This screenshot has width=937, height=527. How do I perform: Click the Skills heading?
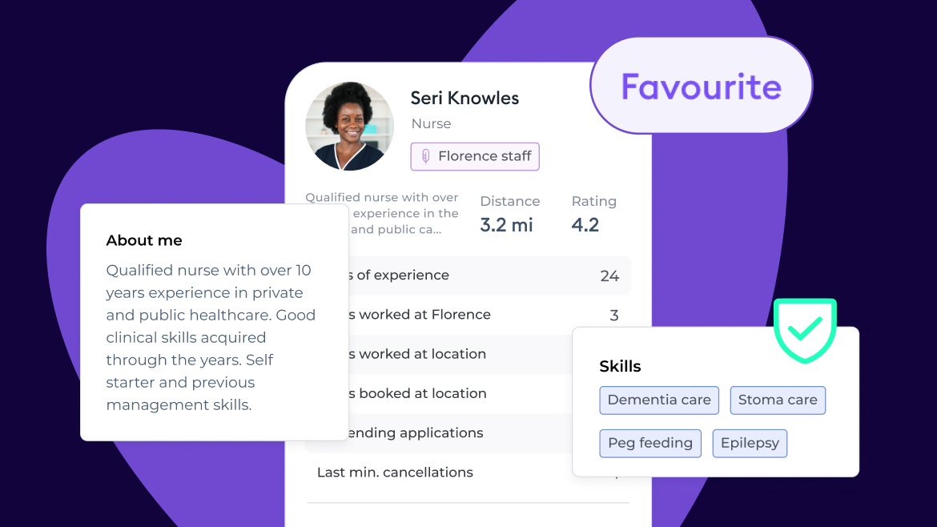(620, 366)
